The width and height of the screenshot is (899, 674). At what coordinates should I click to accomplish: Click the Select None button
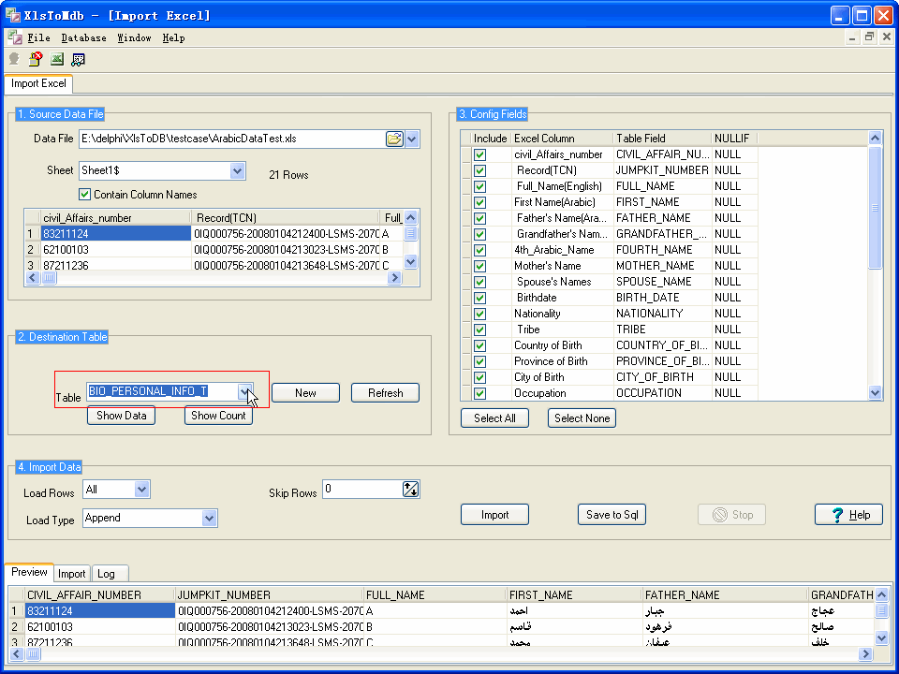coord(582,418)
